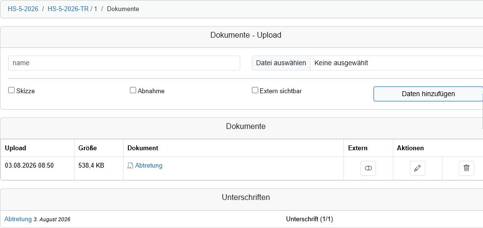The image size is (483, 228).
Task: Delete the Abtretung document via trash icon
Action: pyautogui.click(x=467, y=168)
